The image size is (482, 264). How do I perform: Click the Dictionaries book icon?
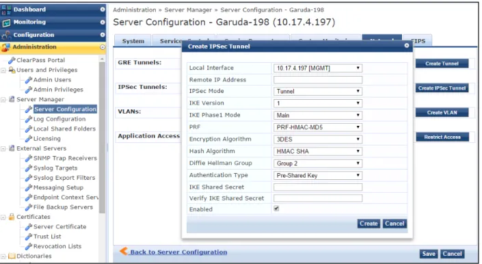12,256
